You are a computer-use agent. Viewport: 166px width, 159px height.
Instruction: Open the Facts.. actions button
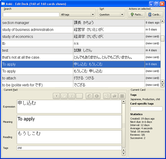click(x=136, y=15)
